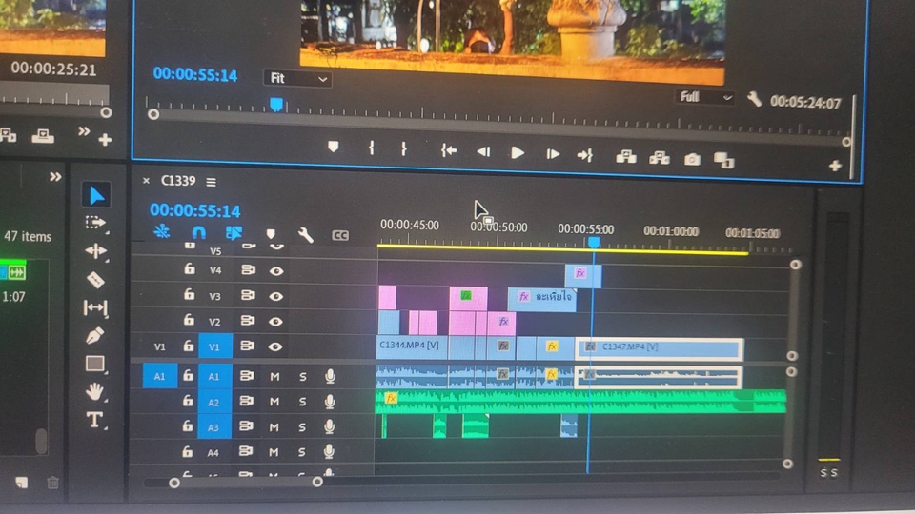Mute audio track A2
Screen dimensions: 915x514
pos(274,402)
